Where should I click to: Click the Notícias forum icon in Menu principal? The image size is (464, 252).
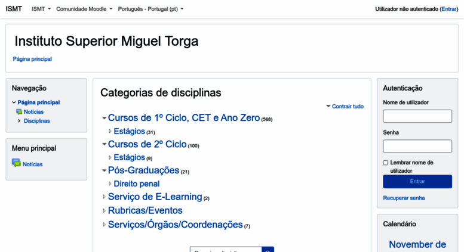pos(16,163)
